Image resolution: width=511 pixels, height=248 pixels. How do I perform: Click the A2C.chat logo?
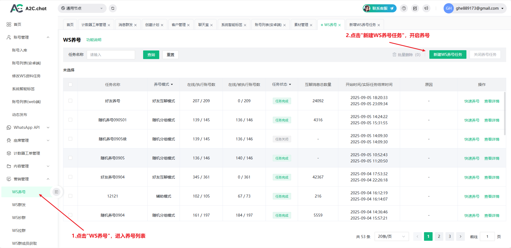28,8
